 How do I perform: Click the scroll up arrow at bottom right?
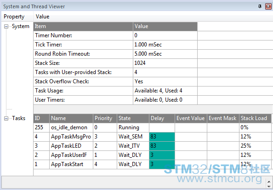coord(269,182)
